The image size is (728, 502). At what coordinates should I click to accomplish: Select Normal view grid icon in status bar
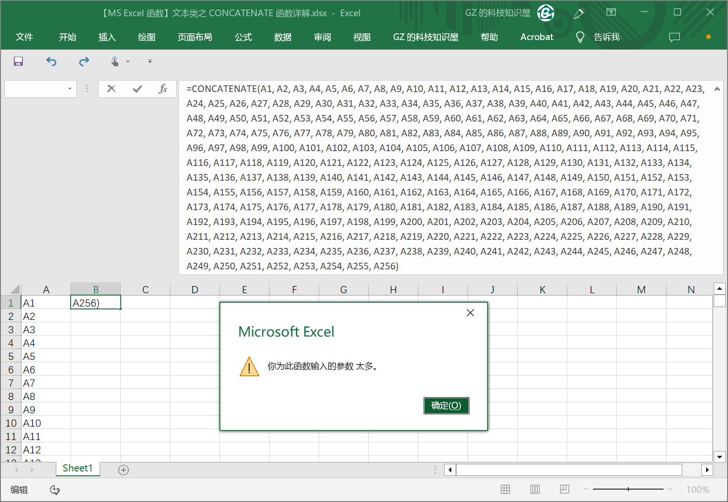click(x=505, y=490)
